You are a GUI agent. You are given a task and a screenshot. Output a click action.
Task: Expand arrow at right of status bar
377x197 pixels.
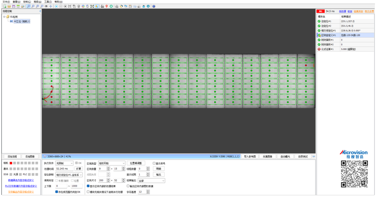click(x=314, y=156)
